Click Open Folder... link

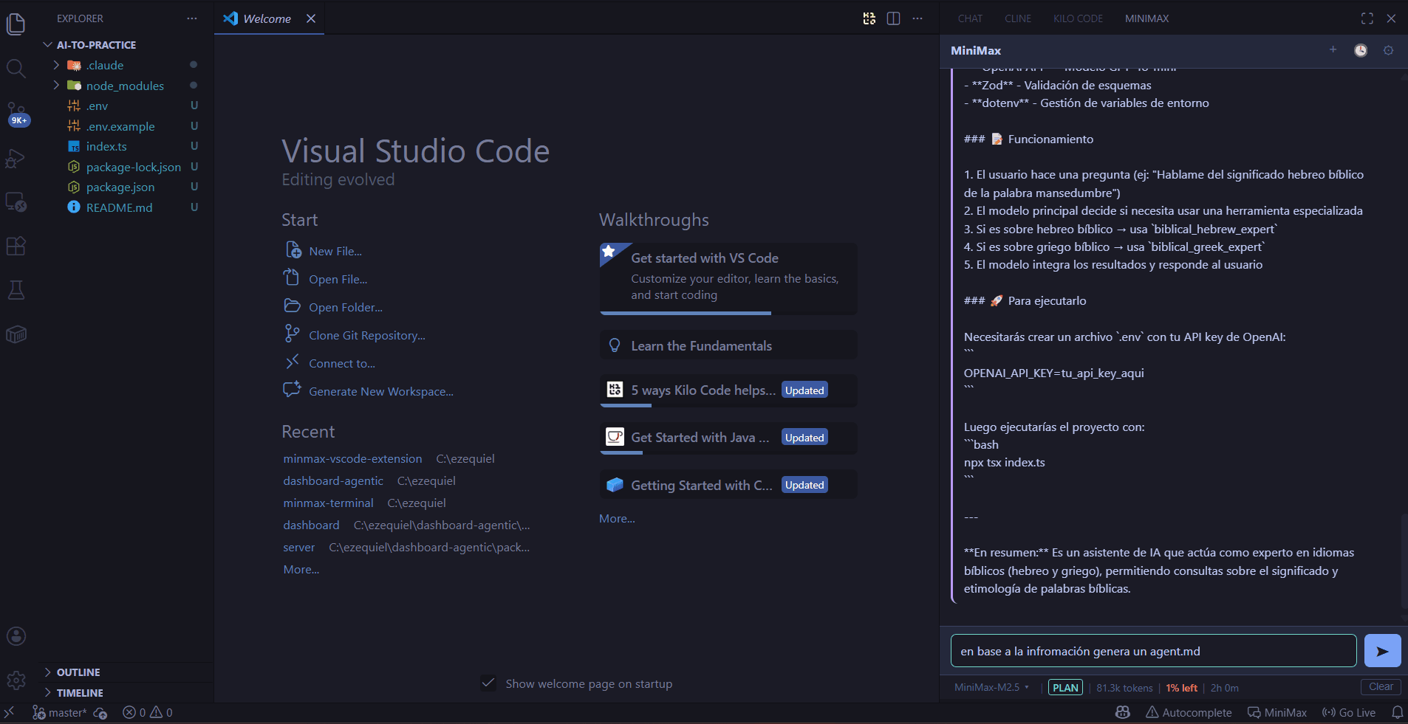pos(345,308)
